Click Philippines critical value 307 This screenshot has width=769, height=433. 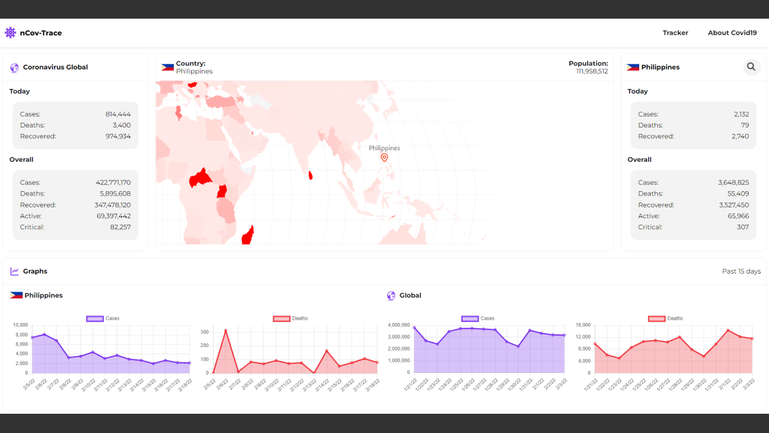coord(743,227)
